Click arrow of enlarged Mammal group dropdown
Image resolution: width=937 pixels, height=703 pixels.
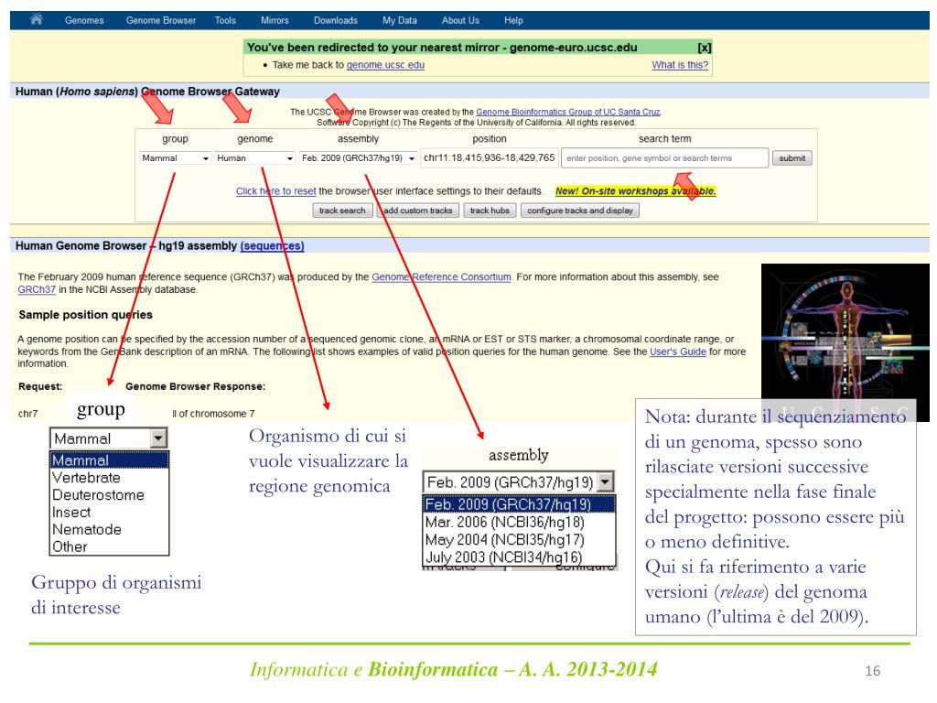(x=157, y=438)
